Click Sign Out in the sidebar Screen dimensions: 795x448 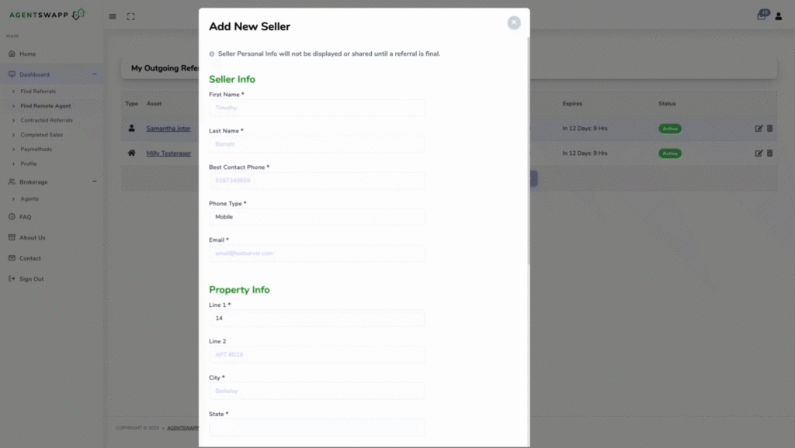[x=31, y=279]
